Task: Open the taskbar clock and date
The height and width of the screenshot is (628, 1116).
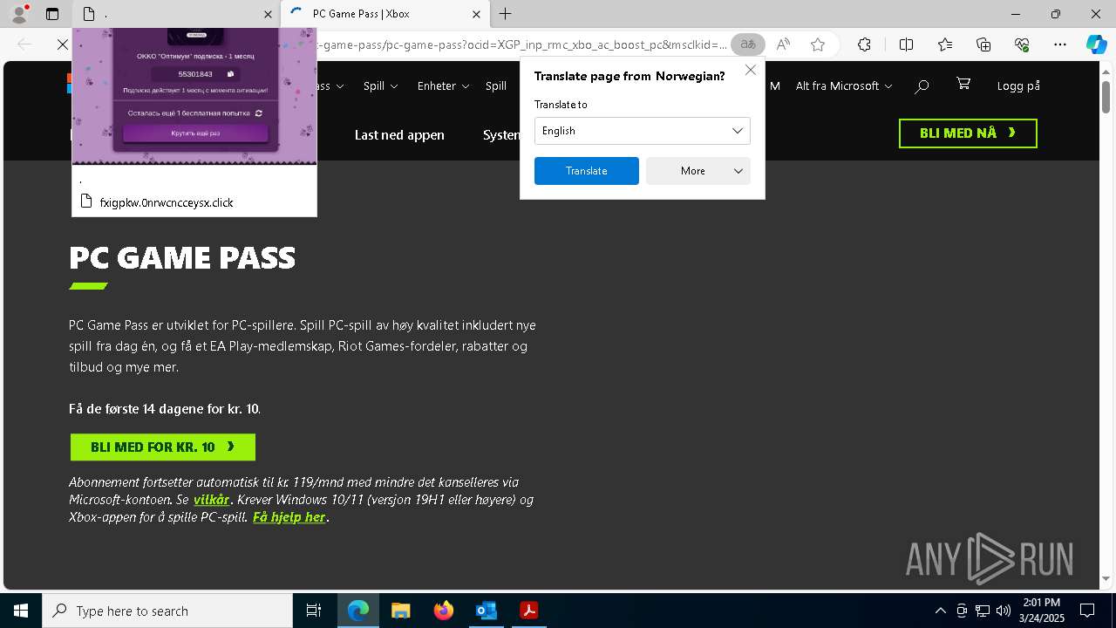Action: click(1042, 611)
